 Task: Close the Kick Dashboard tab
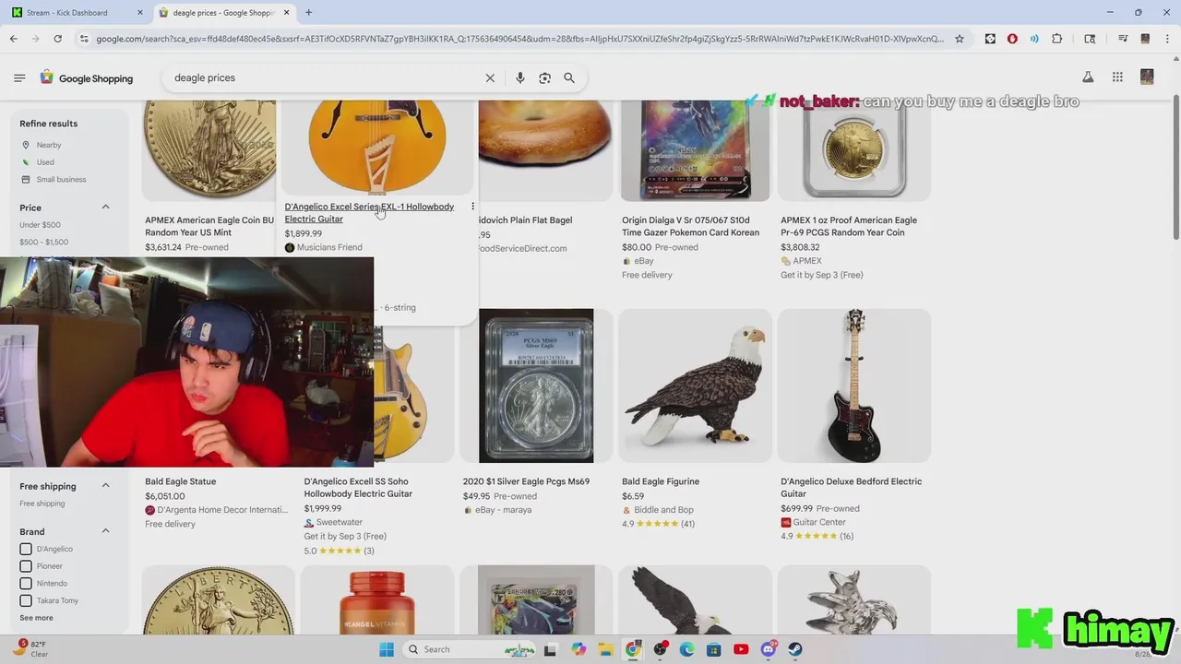point(140,13)
